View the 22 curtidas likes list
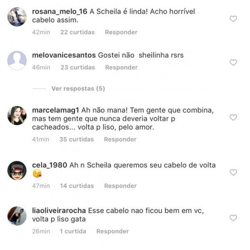250x250 pixels. click(77, 32)
